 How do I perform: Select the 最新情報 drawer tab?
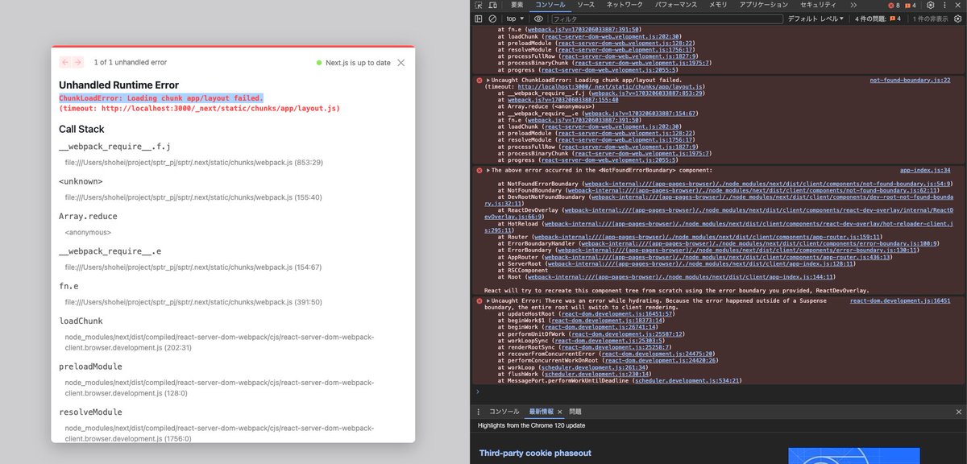(540, 411)
